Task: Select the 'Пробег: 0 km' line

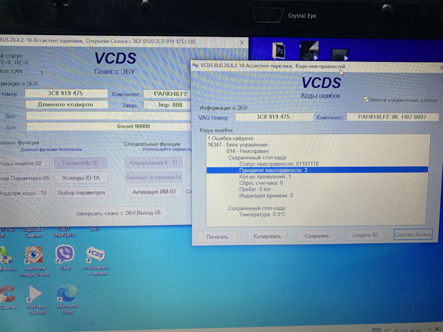Action: point(255,189)
